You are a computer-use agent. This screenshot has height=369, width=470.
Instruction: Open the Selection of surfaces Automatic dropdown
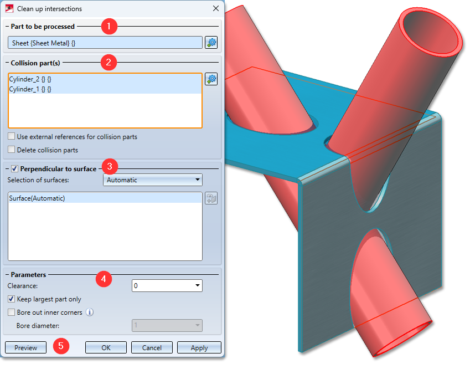point(153,180)
